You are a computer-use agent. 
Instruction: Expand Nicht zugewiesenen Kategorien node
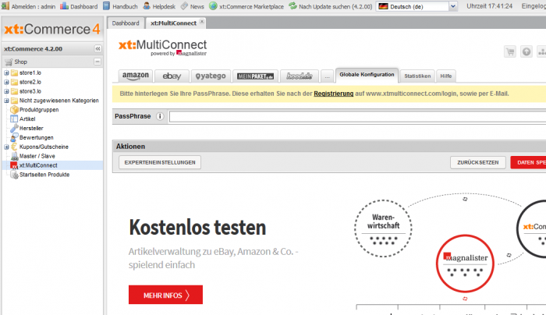click(x=6, y=101)
